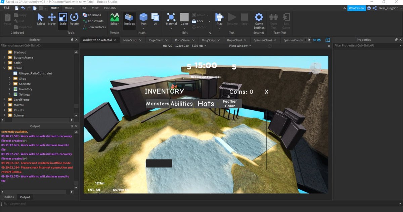The height and width of the screenshot is (212, 403).
Task: Click the Hats button in Inventory UI
Action: [206, 104]
